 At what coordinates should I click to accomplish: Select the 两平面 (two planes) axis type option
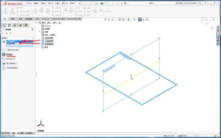[x=8, y=55]
